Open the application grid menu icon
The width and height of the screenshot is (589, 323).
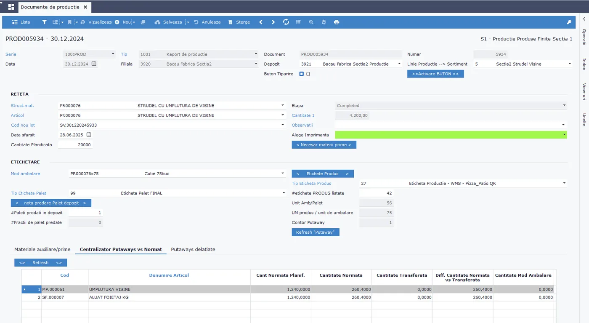(x=11, y=7)
